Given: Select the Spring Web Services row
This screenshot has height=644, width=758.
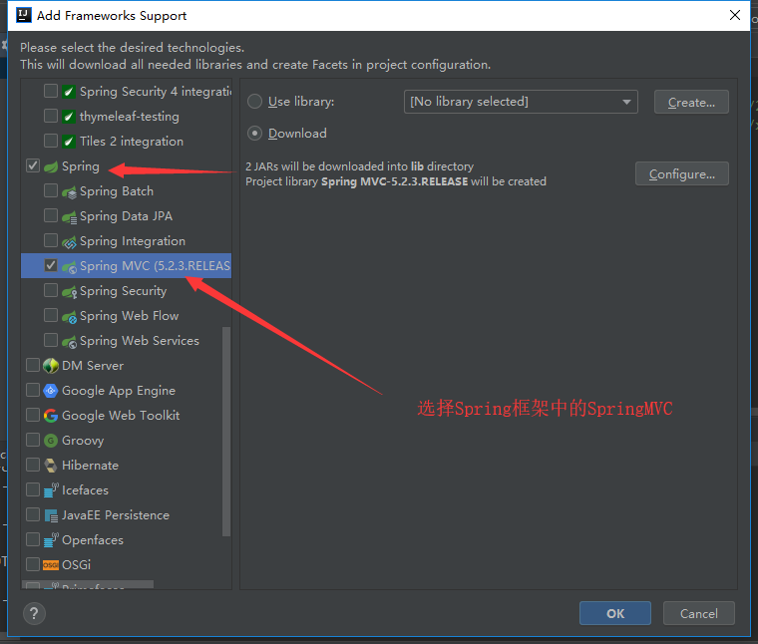Looking at the screenshot, I should 127,341.
